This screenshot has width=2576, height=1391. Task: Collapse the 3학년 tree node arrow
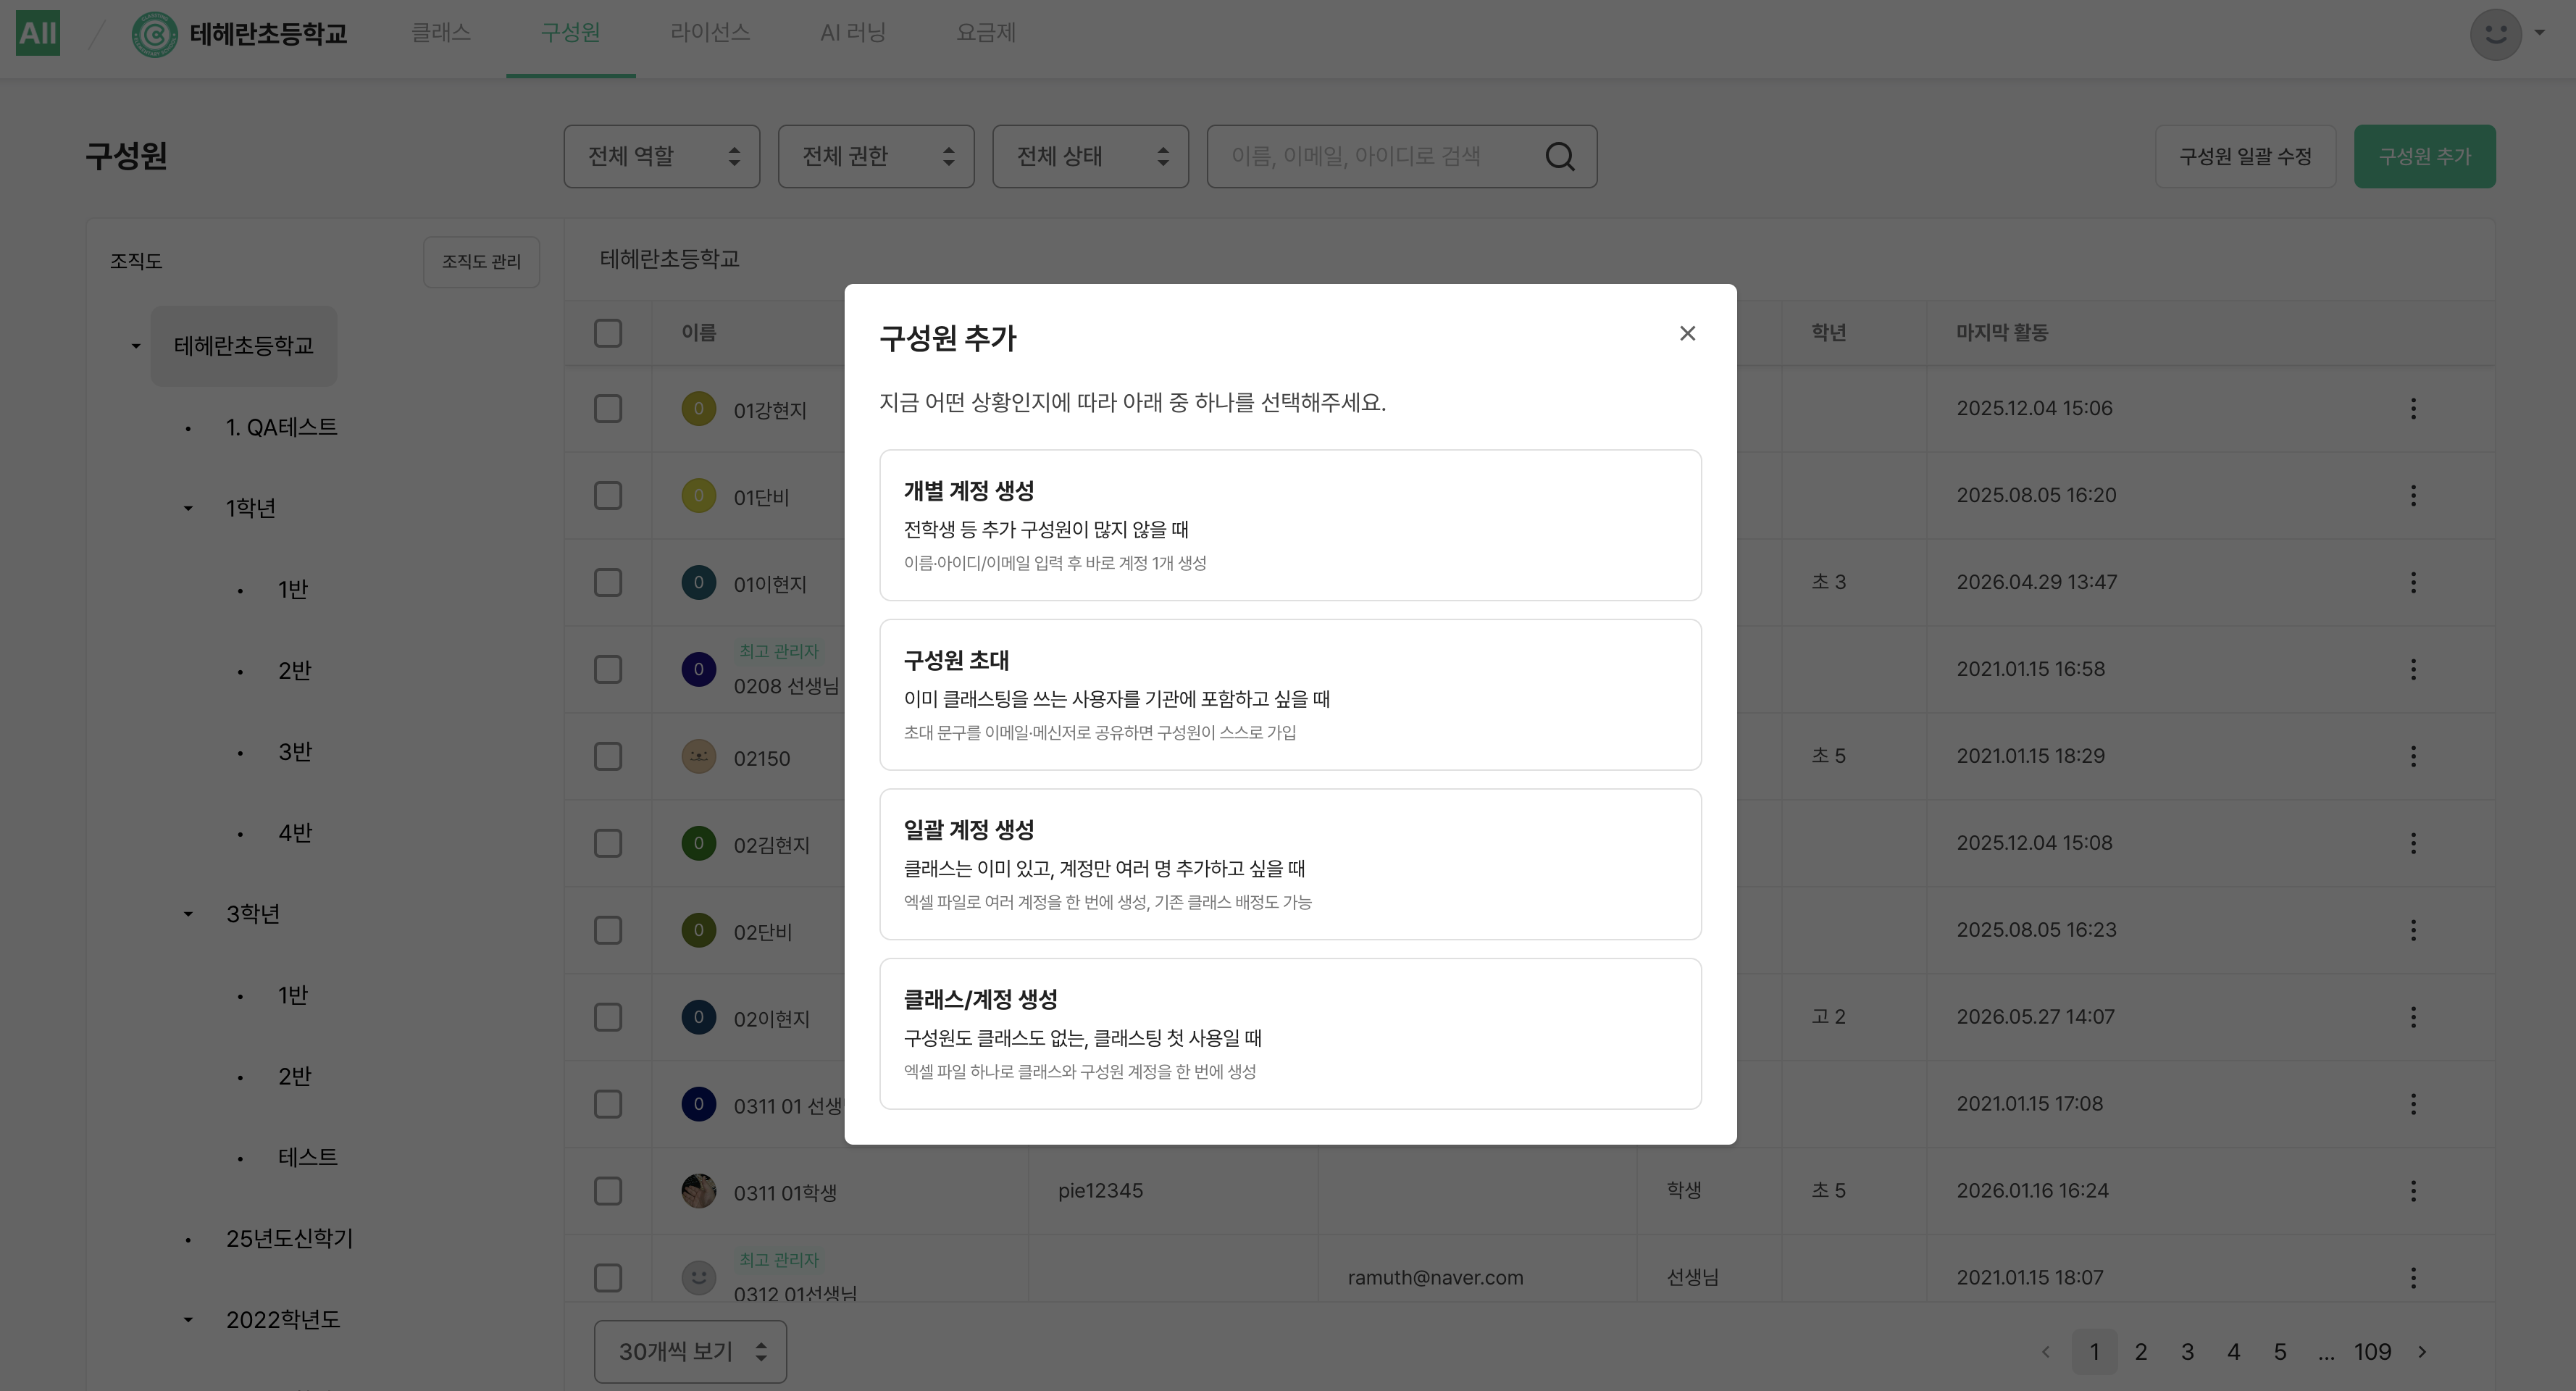click(188, 914)
